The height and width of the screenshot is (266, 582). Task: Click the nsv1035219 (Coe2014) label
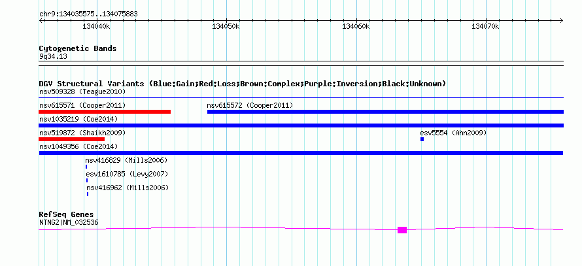click(x=78, y=119)
